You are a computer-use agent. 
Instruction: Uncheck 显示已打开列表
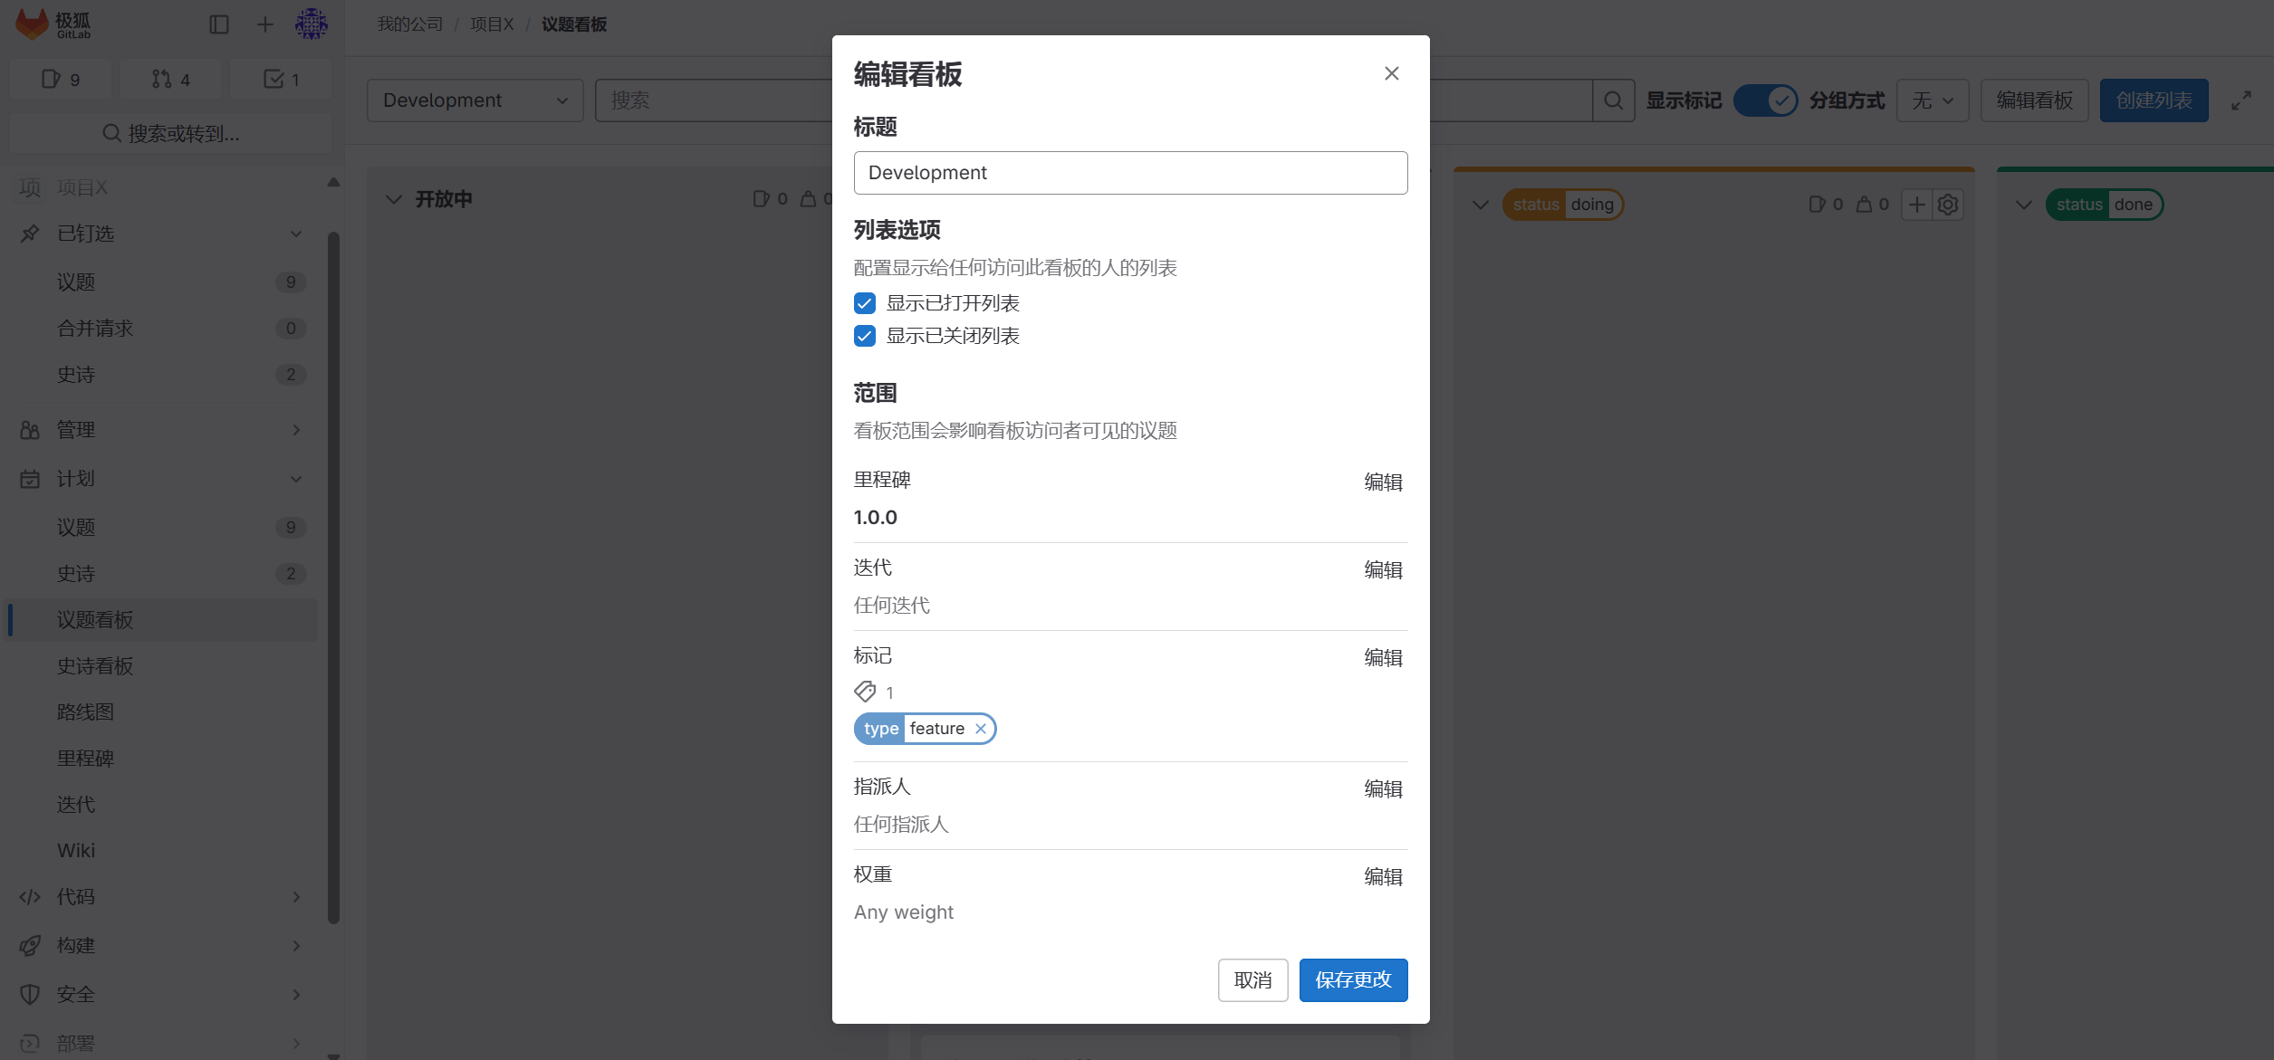(x=864, y=303)
